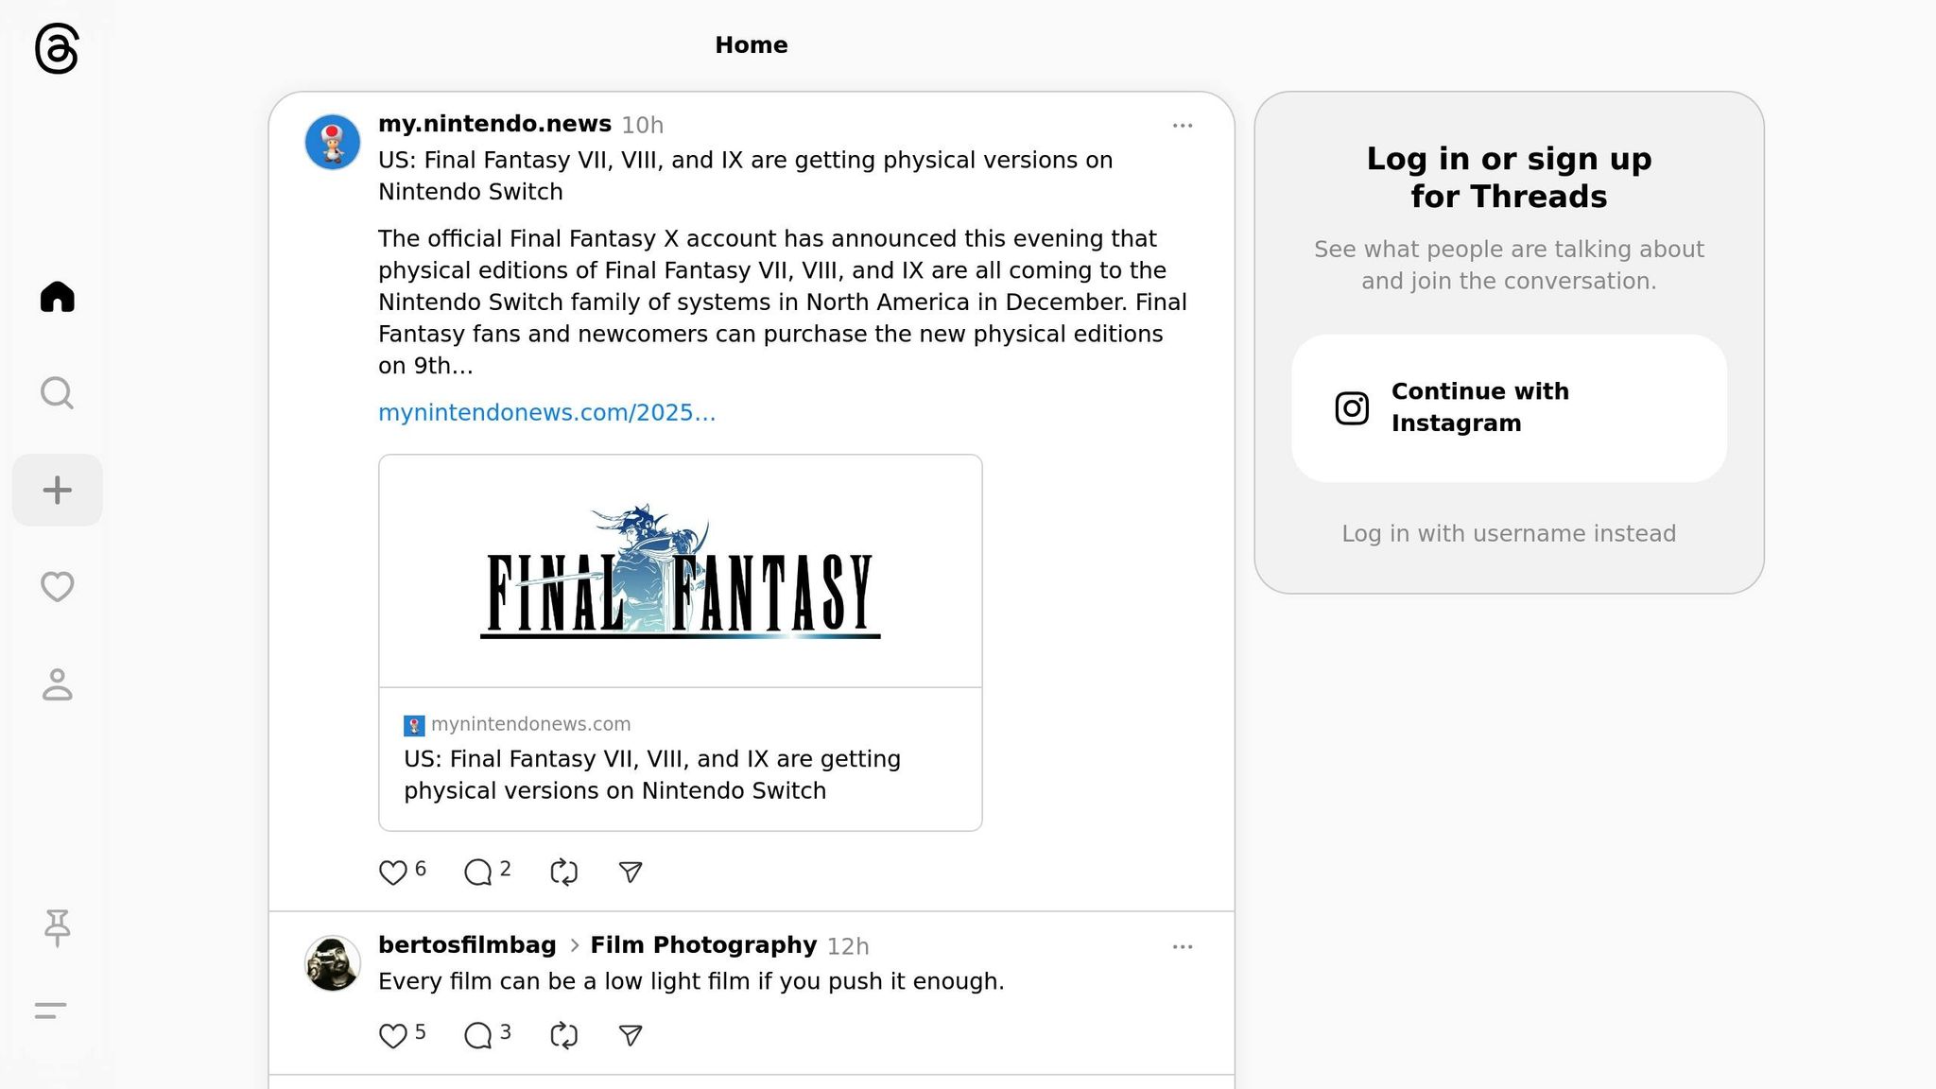The image size is (1936, 1089).
Task: Like the my.nintendo.news Final Fantasy post
Action: point(392,872)
